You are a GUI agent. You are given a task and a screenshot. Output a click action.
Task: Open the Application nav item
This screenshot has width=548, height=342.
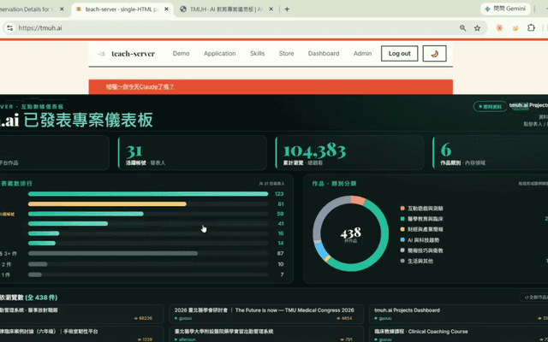tap(219, 53)
